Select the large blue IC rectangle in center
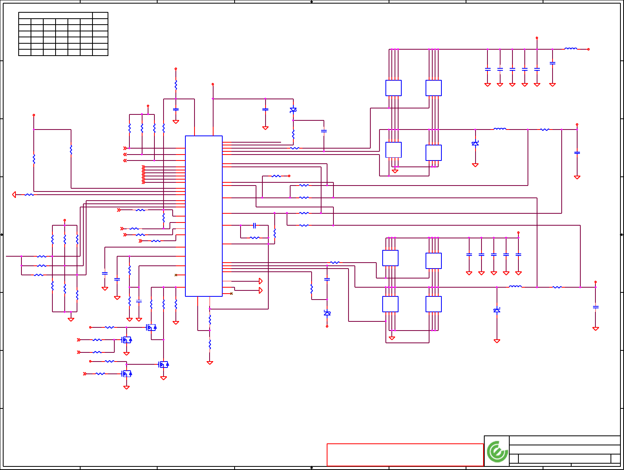 tap(204, 216)
